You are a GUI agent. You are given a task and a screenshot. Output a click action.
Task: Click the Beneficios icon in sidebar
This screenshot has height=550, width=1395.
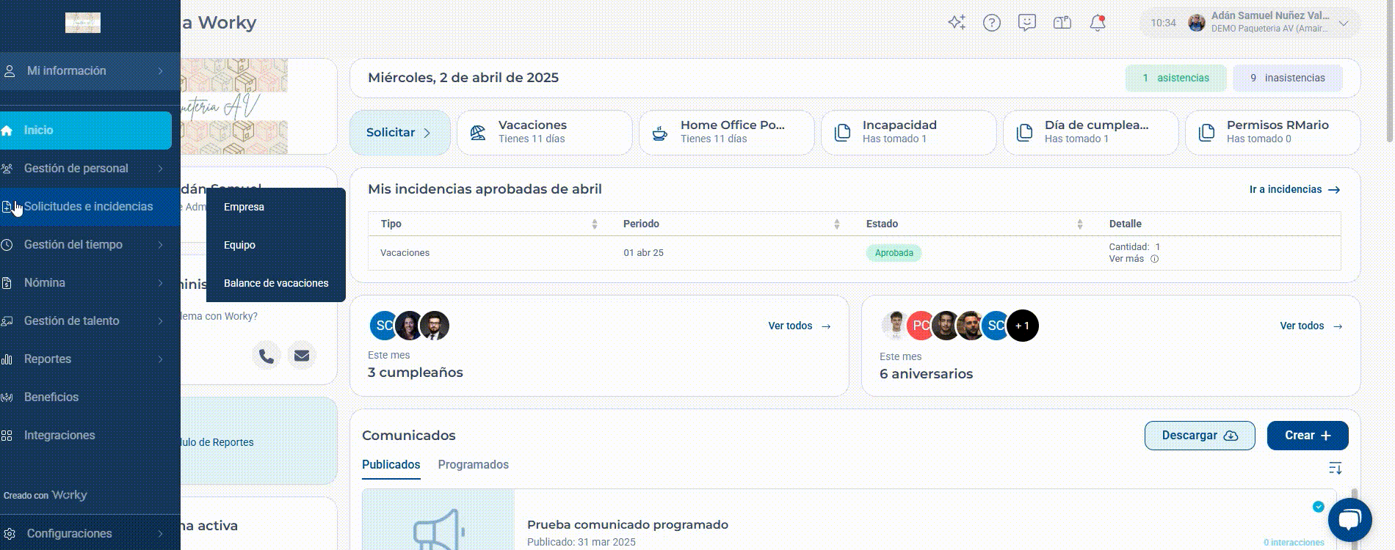[7, 397]
